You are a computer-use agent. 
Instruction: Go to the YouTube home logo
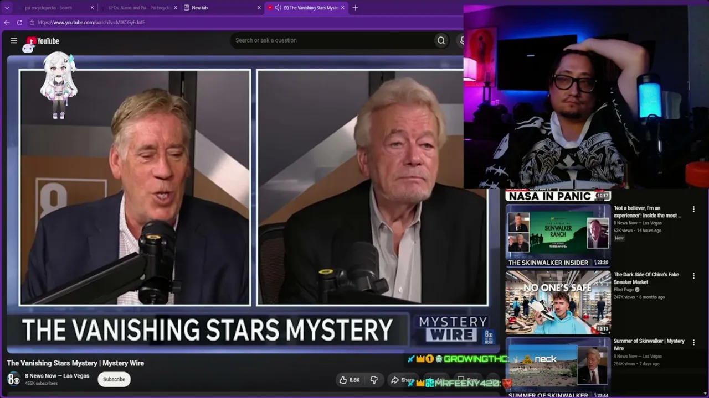point(43,41)
